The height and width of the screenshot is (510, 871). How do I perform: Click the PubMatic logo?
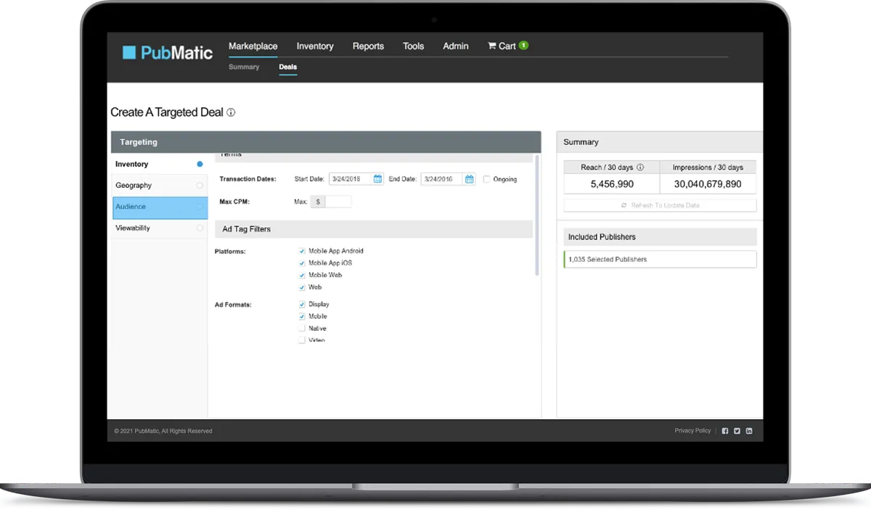[x=168, y=52]
